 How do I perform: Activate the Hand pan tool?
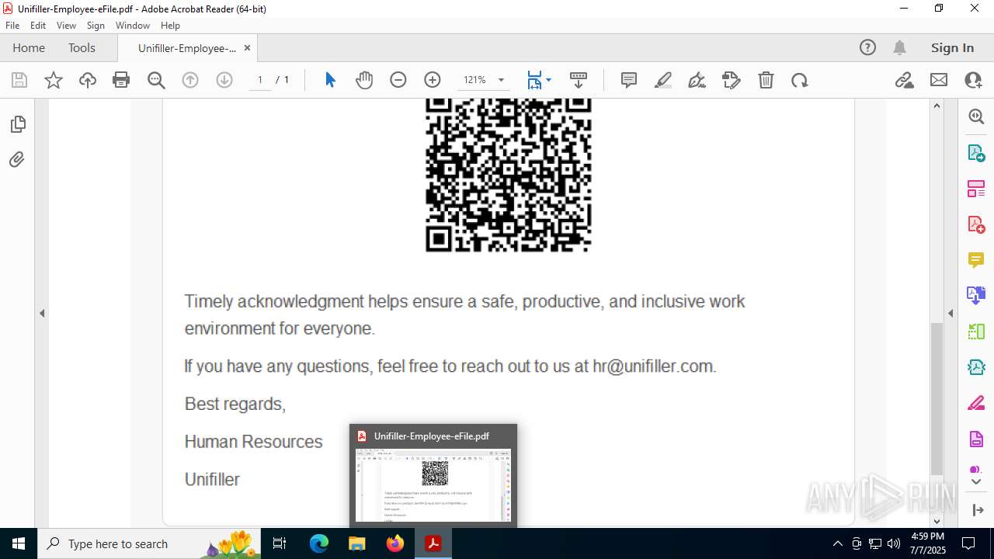pyautogui.click(x=364, y=80)
